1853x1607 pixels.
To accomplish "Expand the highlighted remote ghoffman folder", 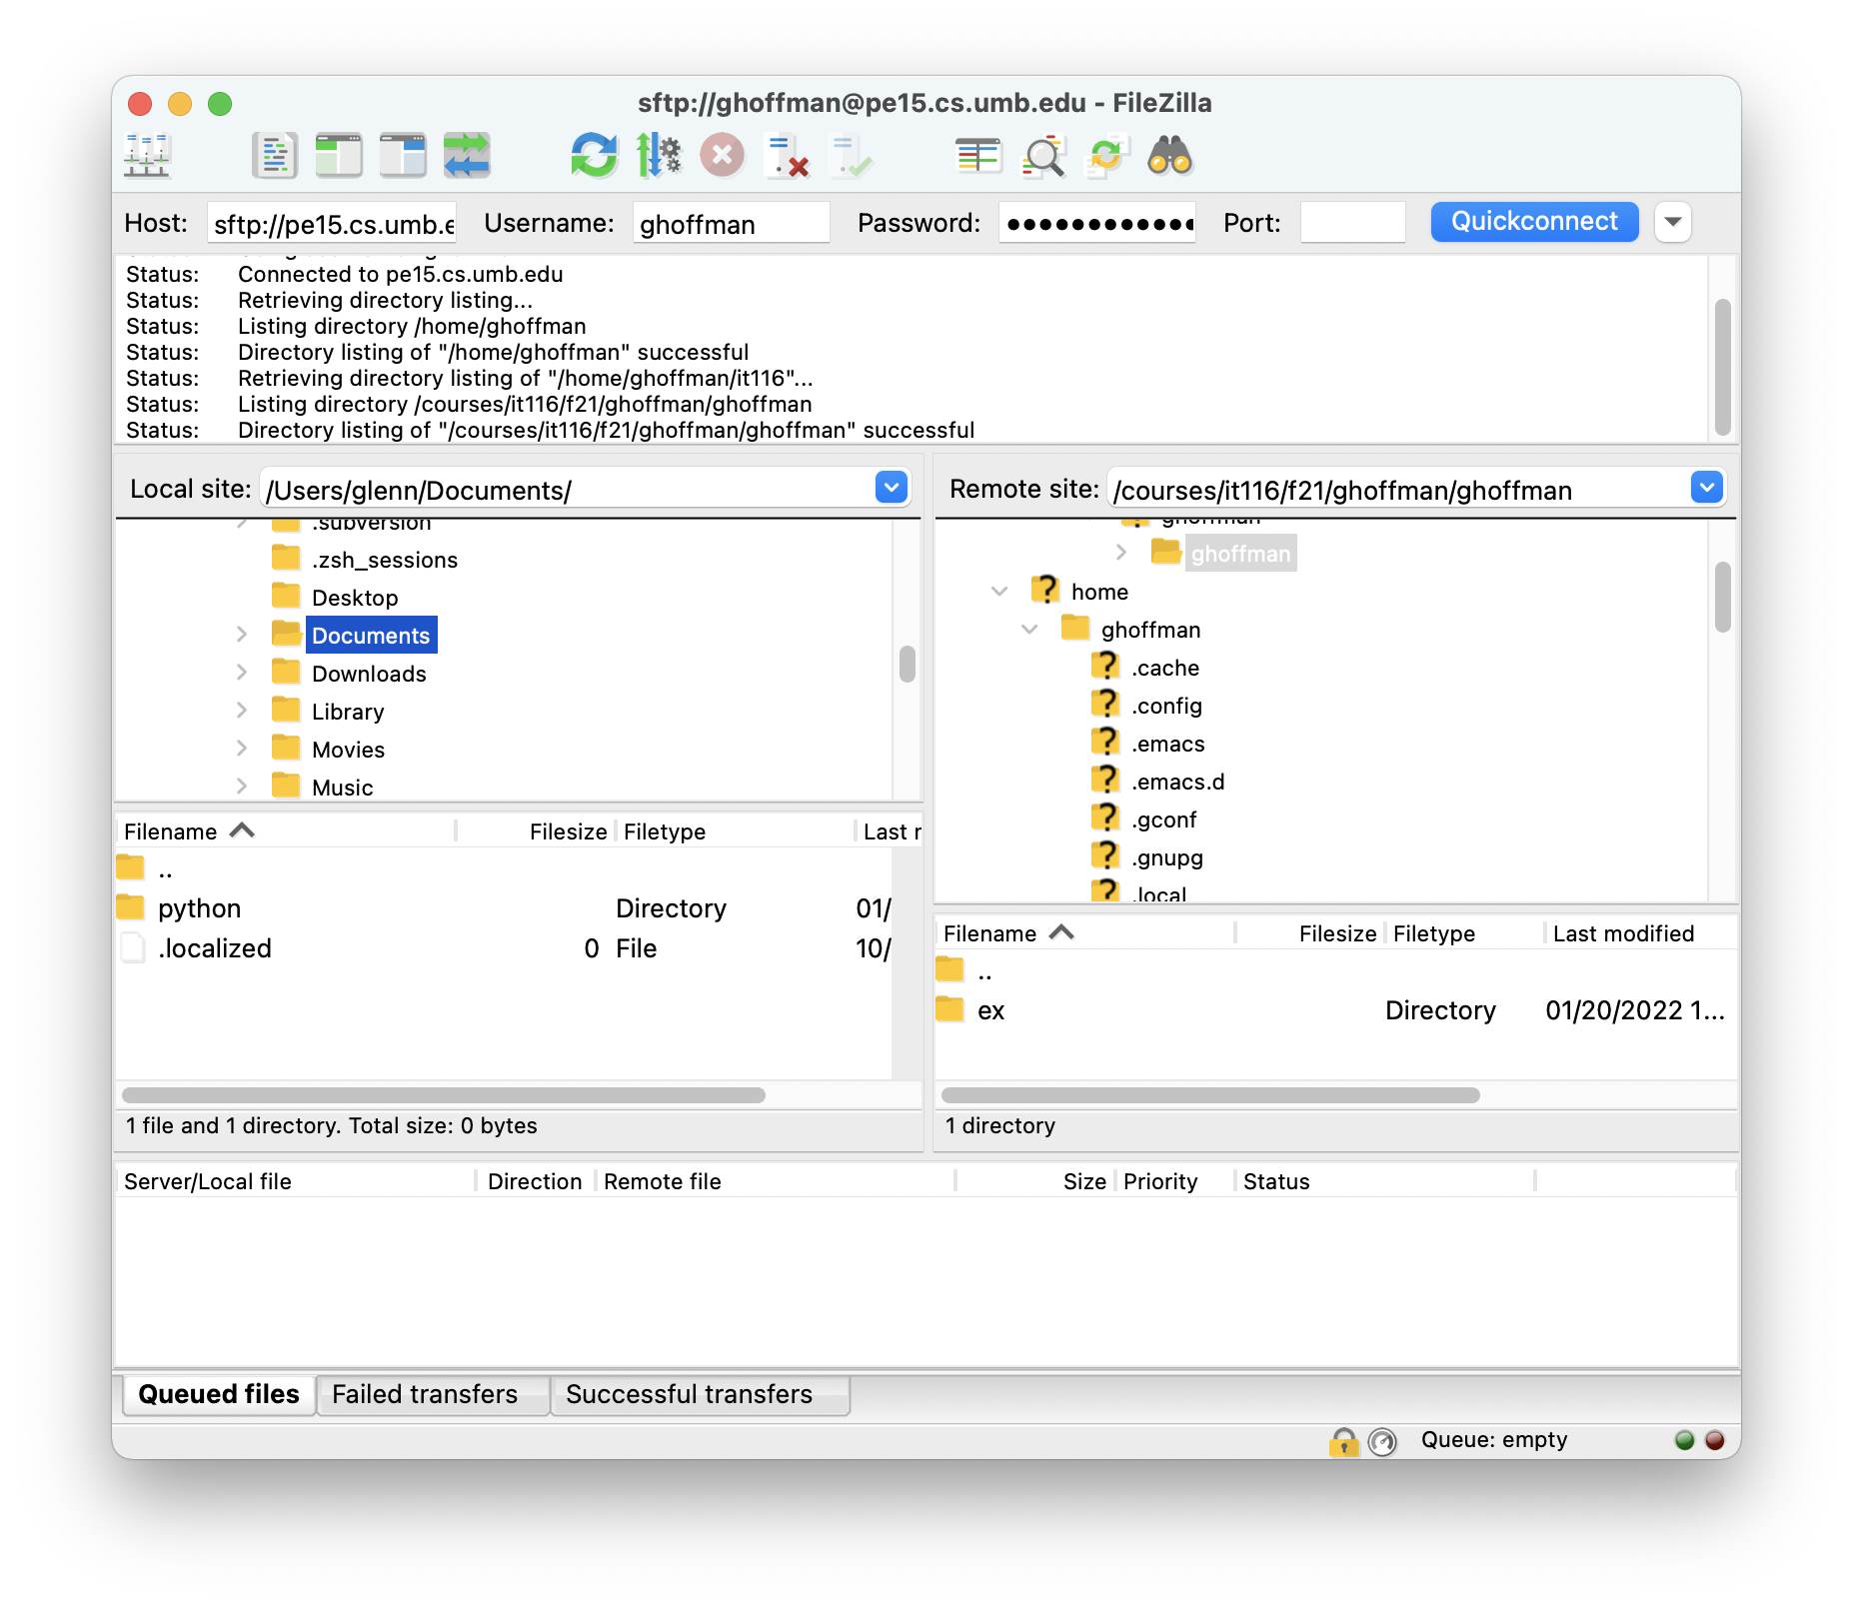I will tap(1121, 552).
